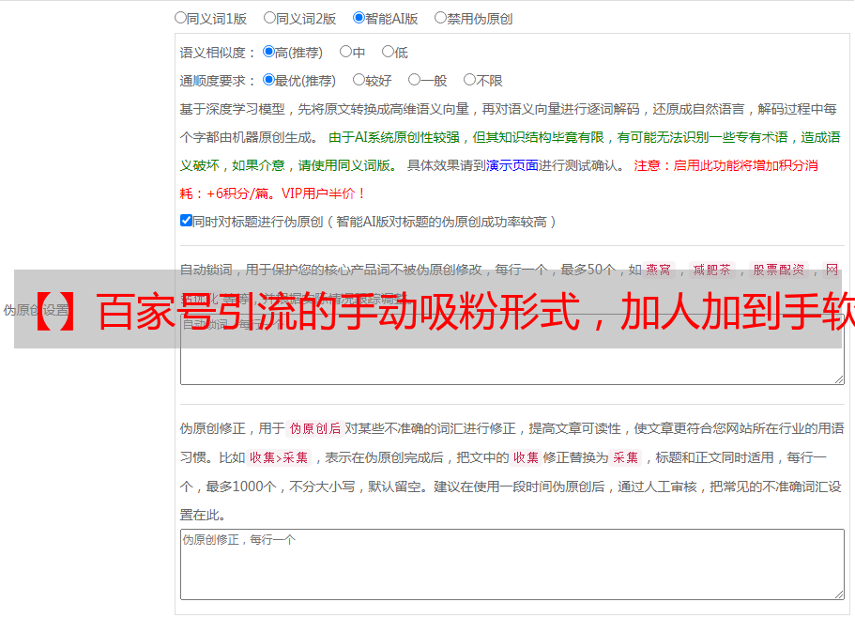This screenshot has height=618, width=855.
Task: Set 通顺度要求 to 最优(推荐)
Action: click(268, 80)
